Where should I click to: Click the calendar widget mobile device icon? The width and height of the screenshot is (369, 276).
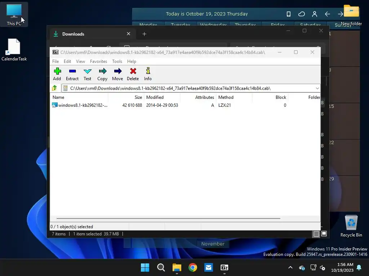tap(289, 14)
